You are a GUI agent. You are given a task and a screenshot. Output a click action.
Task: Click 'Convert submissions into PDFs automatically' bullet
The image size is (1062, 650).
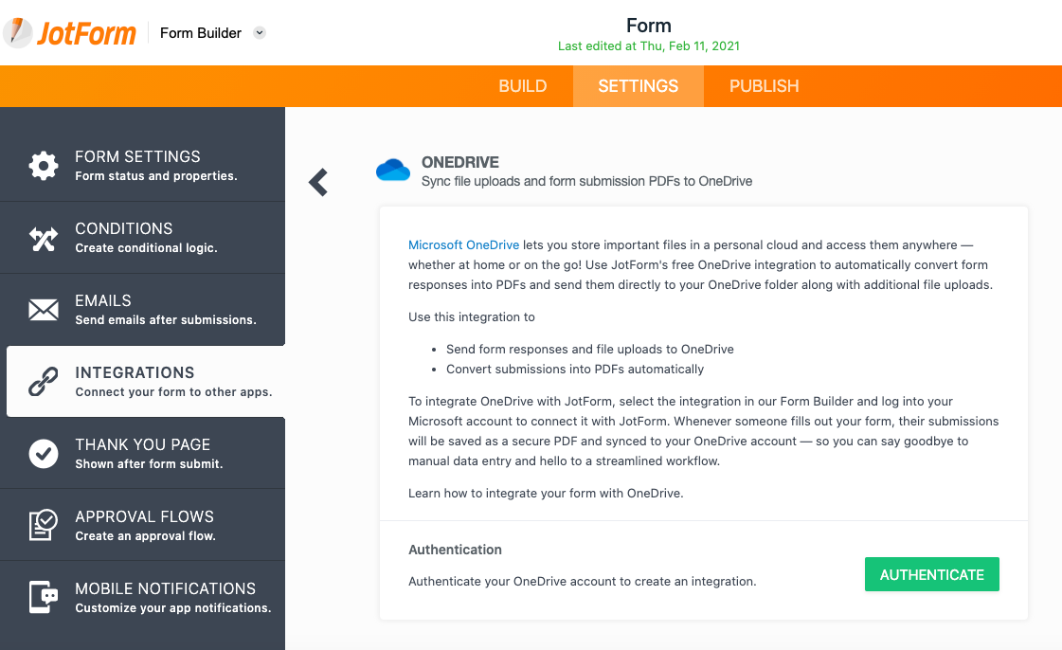575,369
